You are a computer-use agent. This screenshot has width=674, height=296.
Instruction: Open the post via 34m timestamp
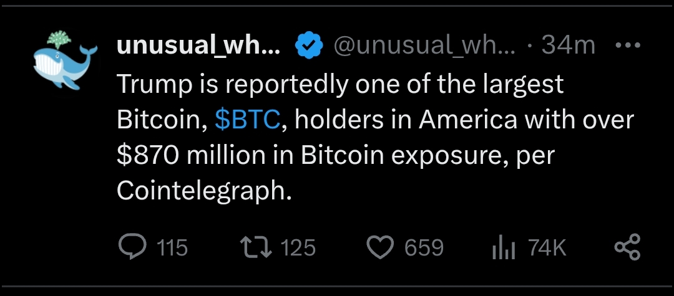click(x=569, y=45)
